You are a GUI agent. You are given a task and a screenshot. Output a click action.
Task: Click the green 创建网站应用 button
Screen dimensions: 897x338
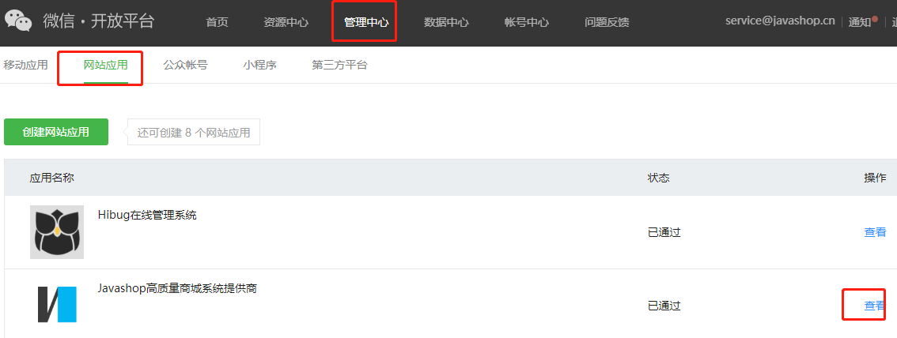56,132
